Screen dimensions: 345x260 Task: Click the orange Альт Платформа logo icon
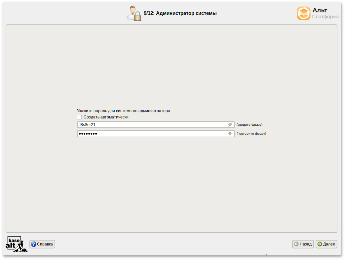coord(303,14)
